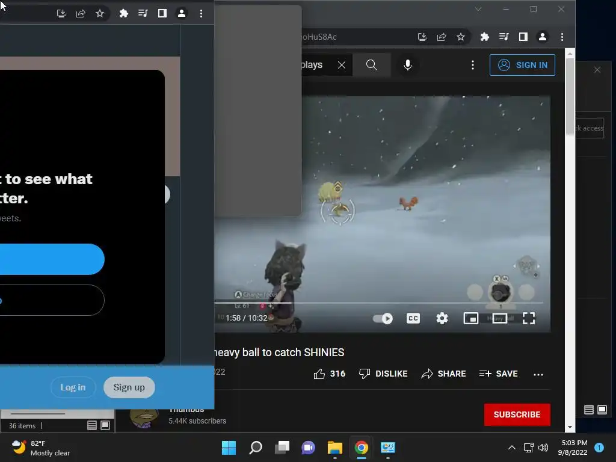The width and height of the screenshot is (616, 462).
Task: Click the blue sign-up button in Twitter dialog
Action: click(52, 259)
